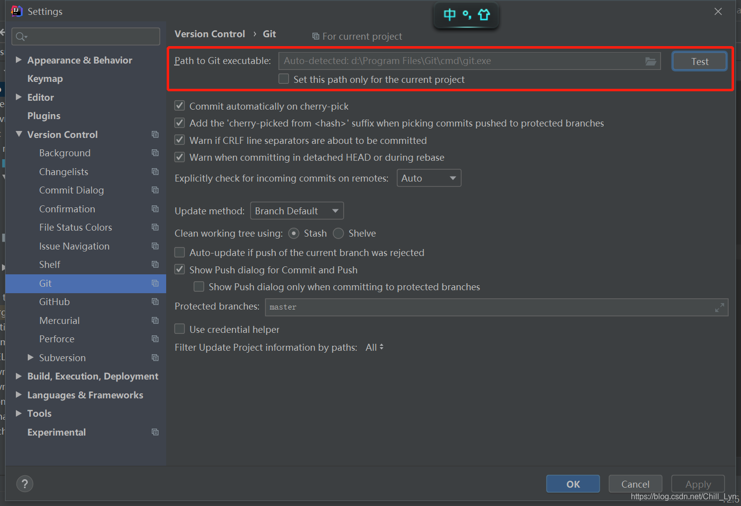Click project-level icon next to Subversion

(155, 358)
